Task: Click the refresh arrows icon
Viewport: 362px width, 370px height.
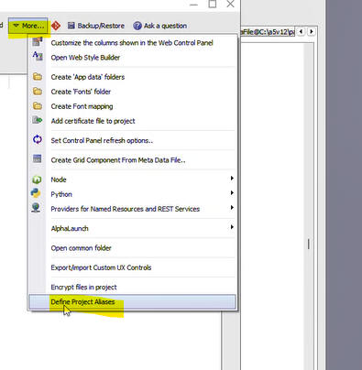Action: coord(38,139)
